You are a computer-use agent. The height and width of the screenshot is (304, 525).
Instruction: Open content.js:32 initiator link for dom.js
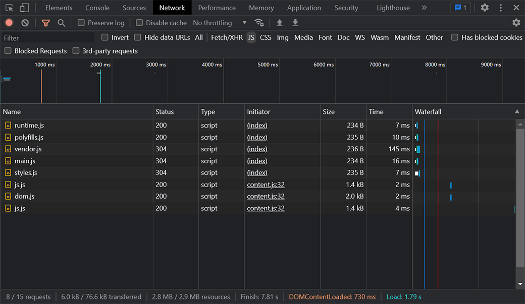(266, 196)
